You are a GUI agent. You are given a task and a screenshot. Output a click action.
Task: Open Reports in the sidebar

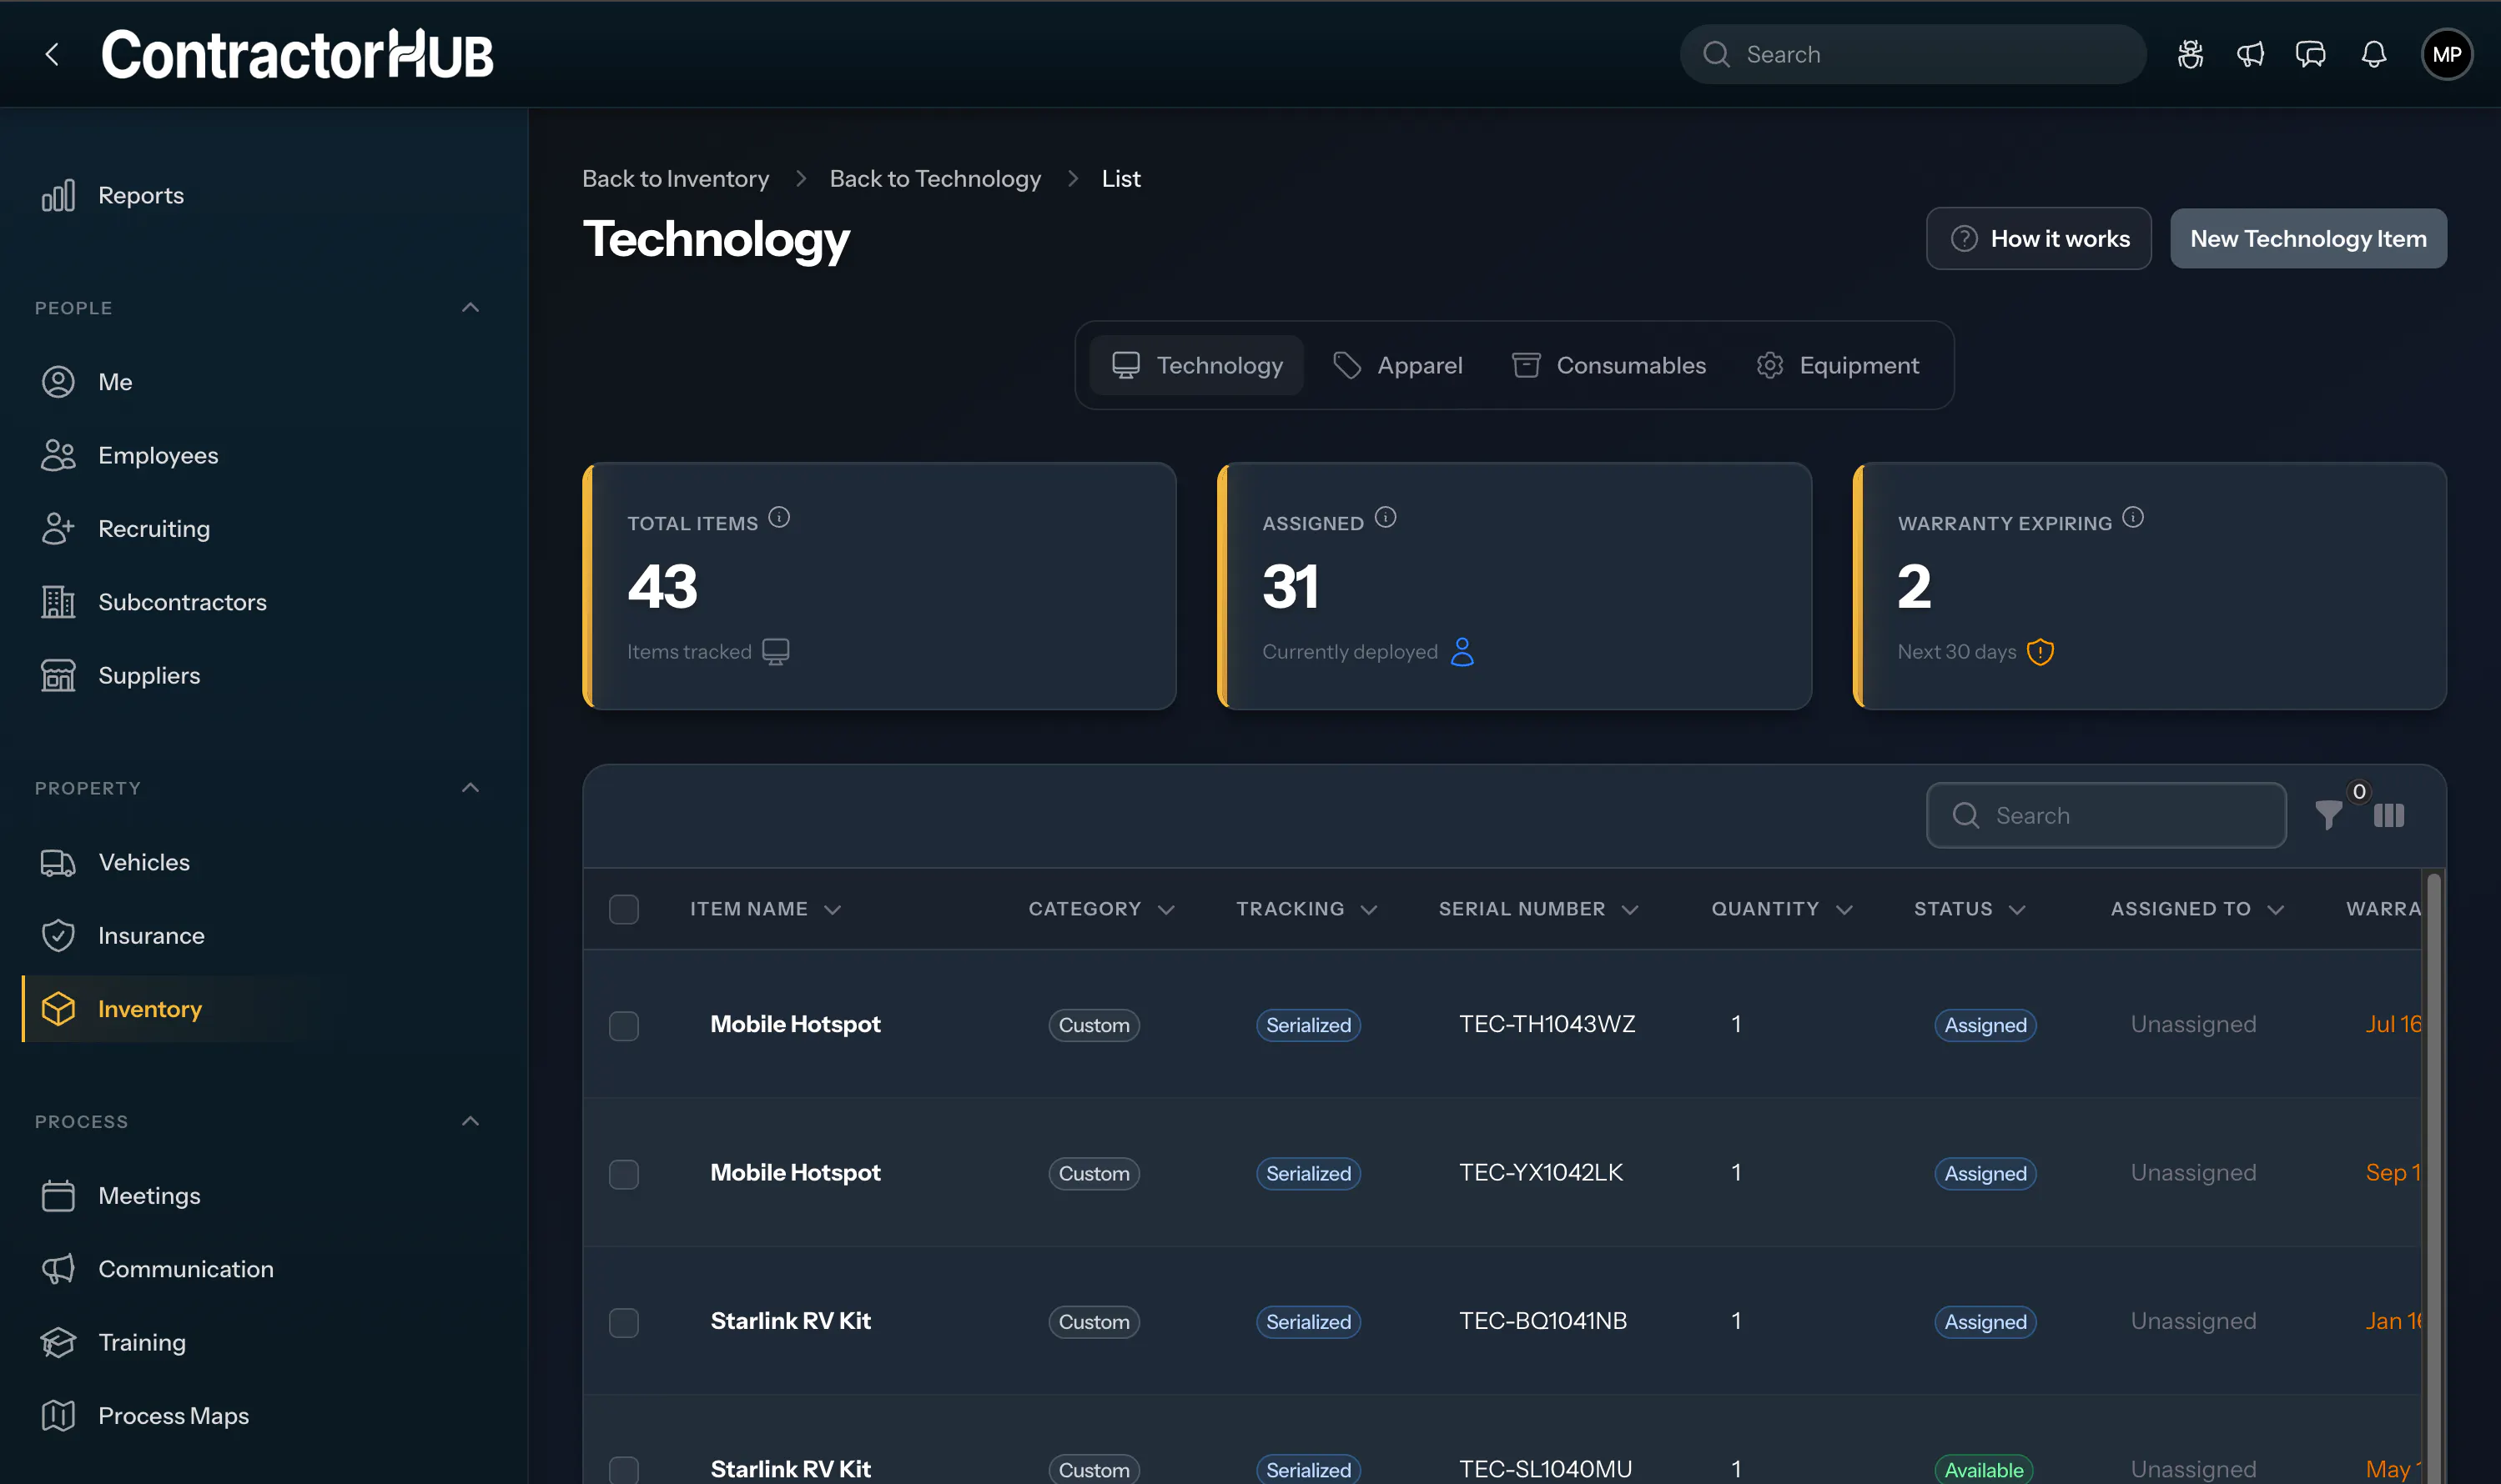pyautogui.click(x=141, y=195)
